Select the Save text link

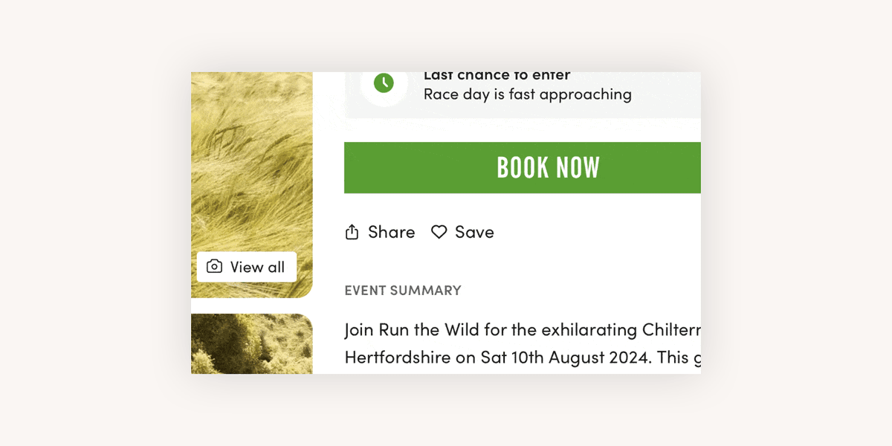(474, 232)
